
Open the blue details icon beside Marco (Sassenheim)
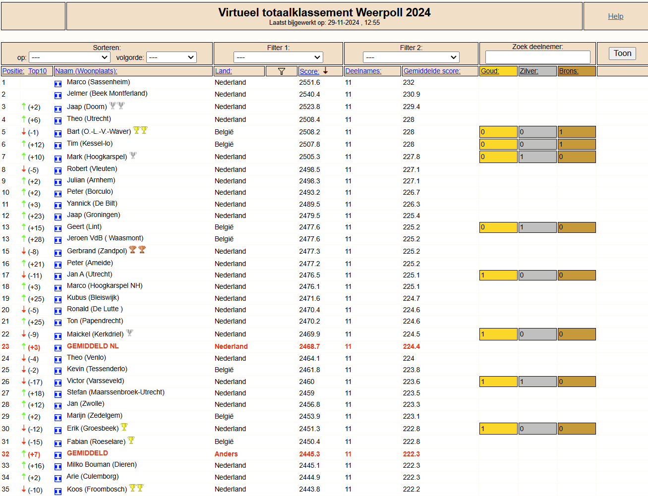click(58, 84)
